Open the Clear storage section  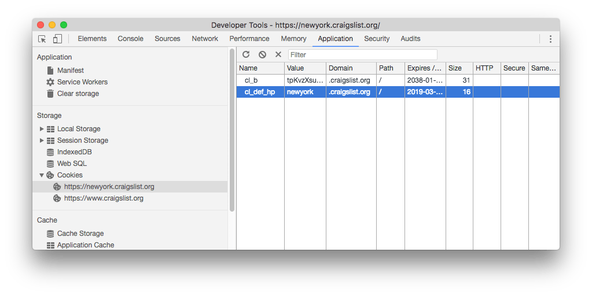[78, 94]
